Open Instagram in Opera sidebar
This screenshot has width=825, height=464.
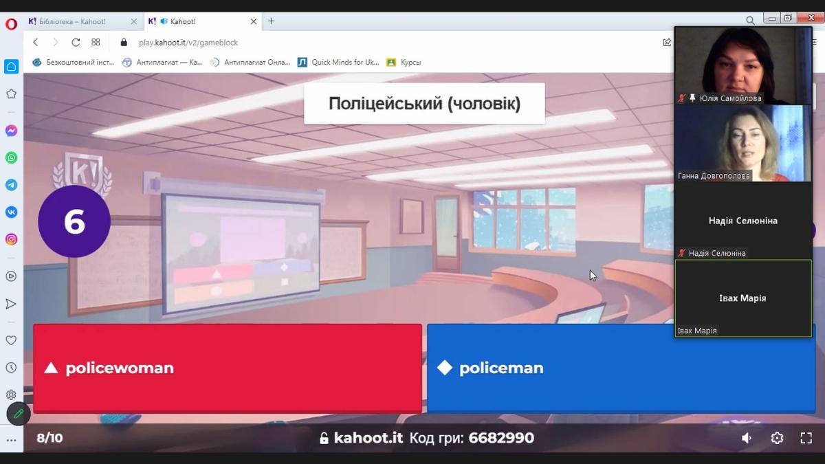[11, 239]
